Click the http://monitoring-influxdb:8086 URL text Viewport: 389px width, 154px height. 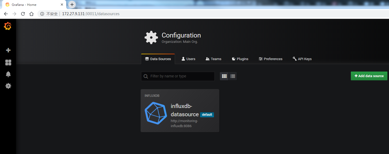[184, 123]
